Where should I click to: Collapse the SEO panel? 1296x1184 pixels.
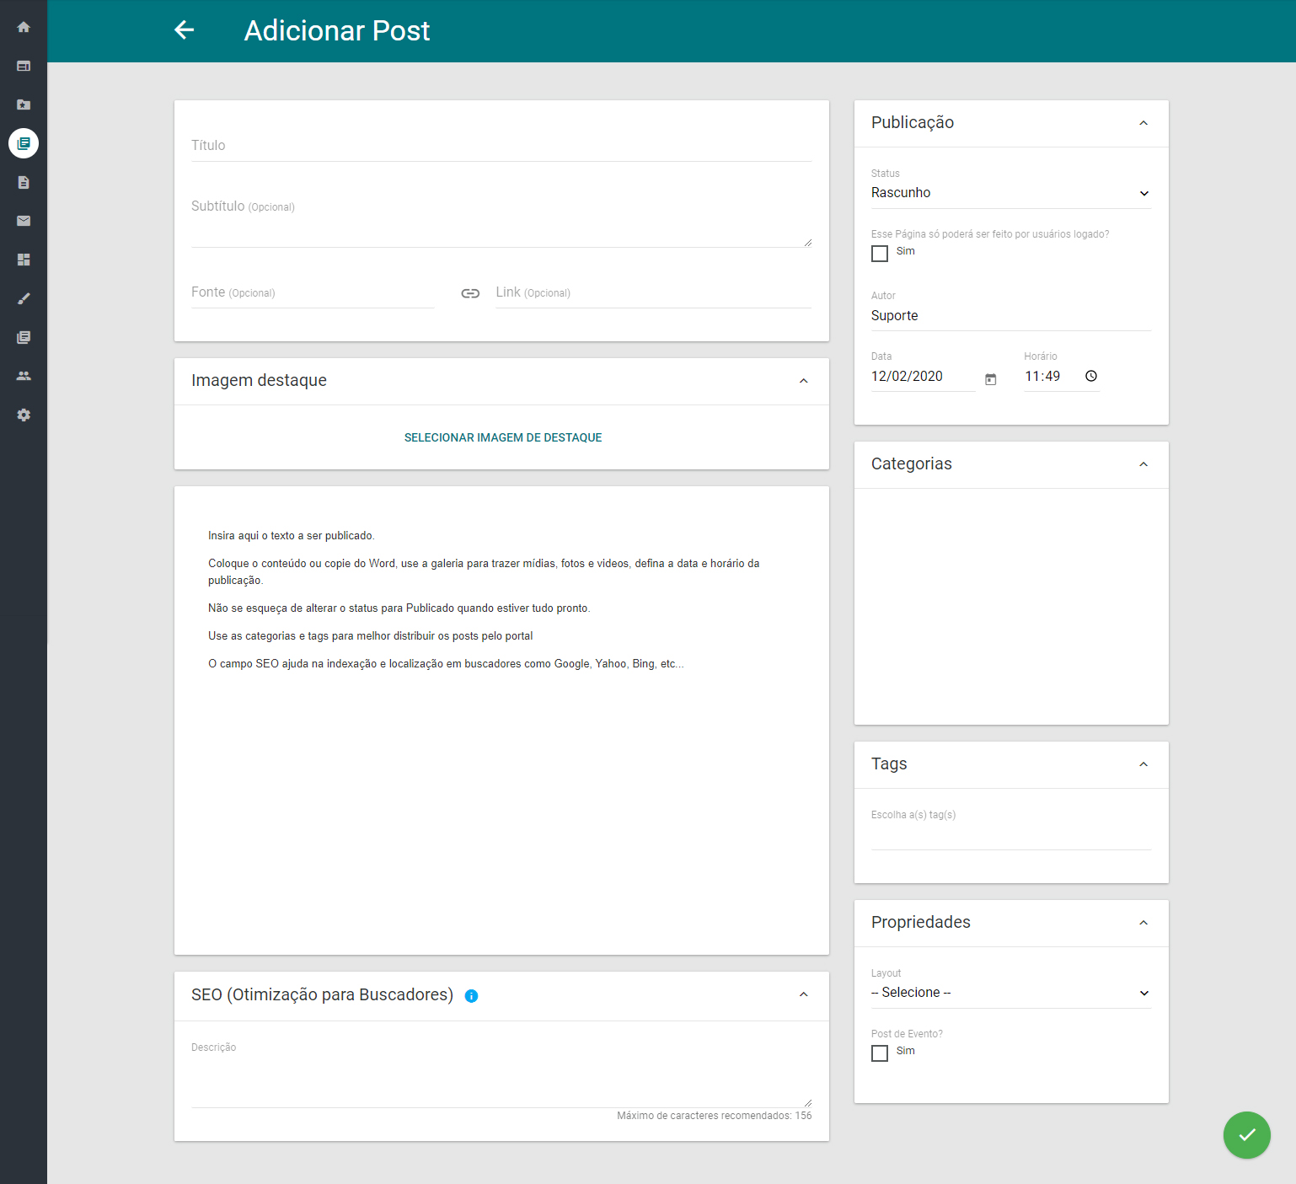(804, 994)
